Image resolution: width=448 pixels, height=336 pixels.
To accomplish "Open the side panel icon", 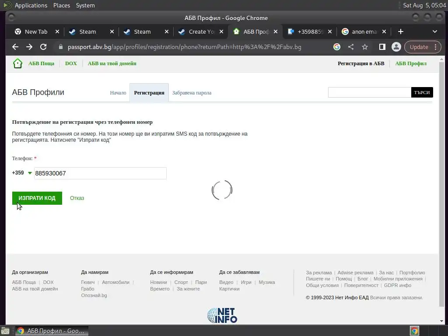I will coord(382,47).
